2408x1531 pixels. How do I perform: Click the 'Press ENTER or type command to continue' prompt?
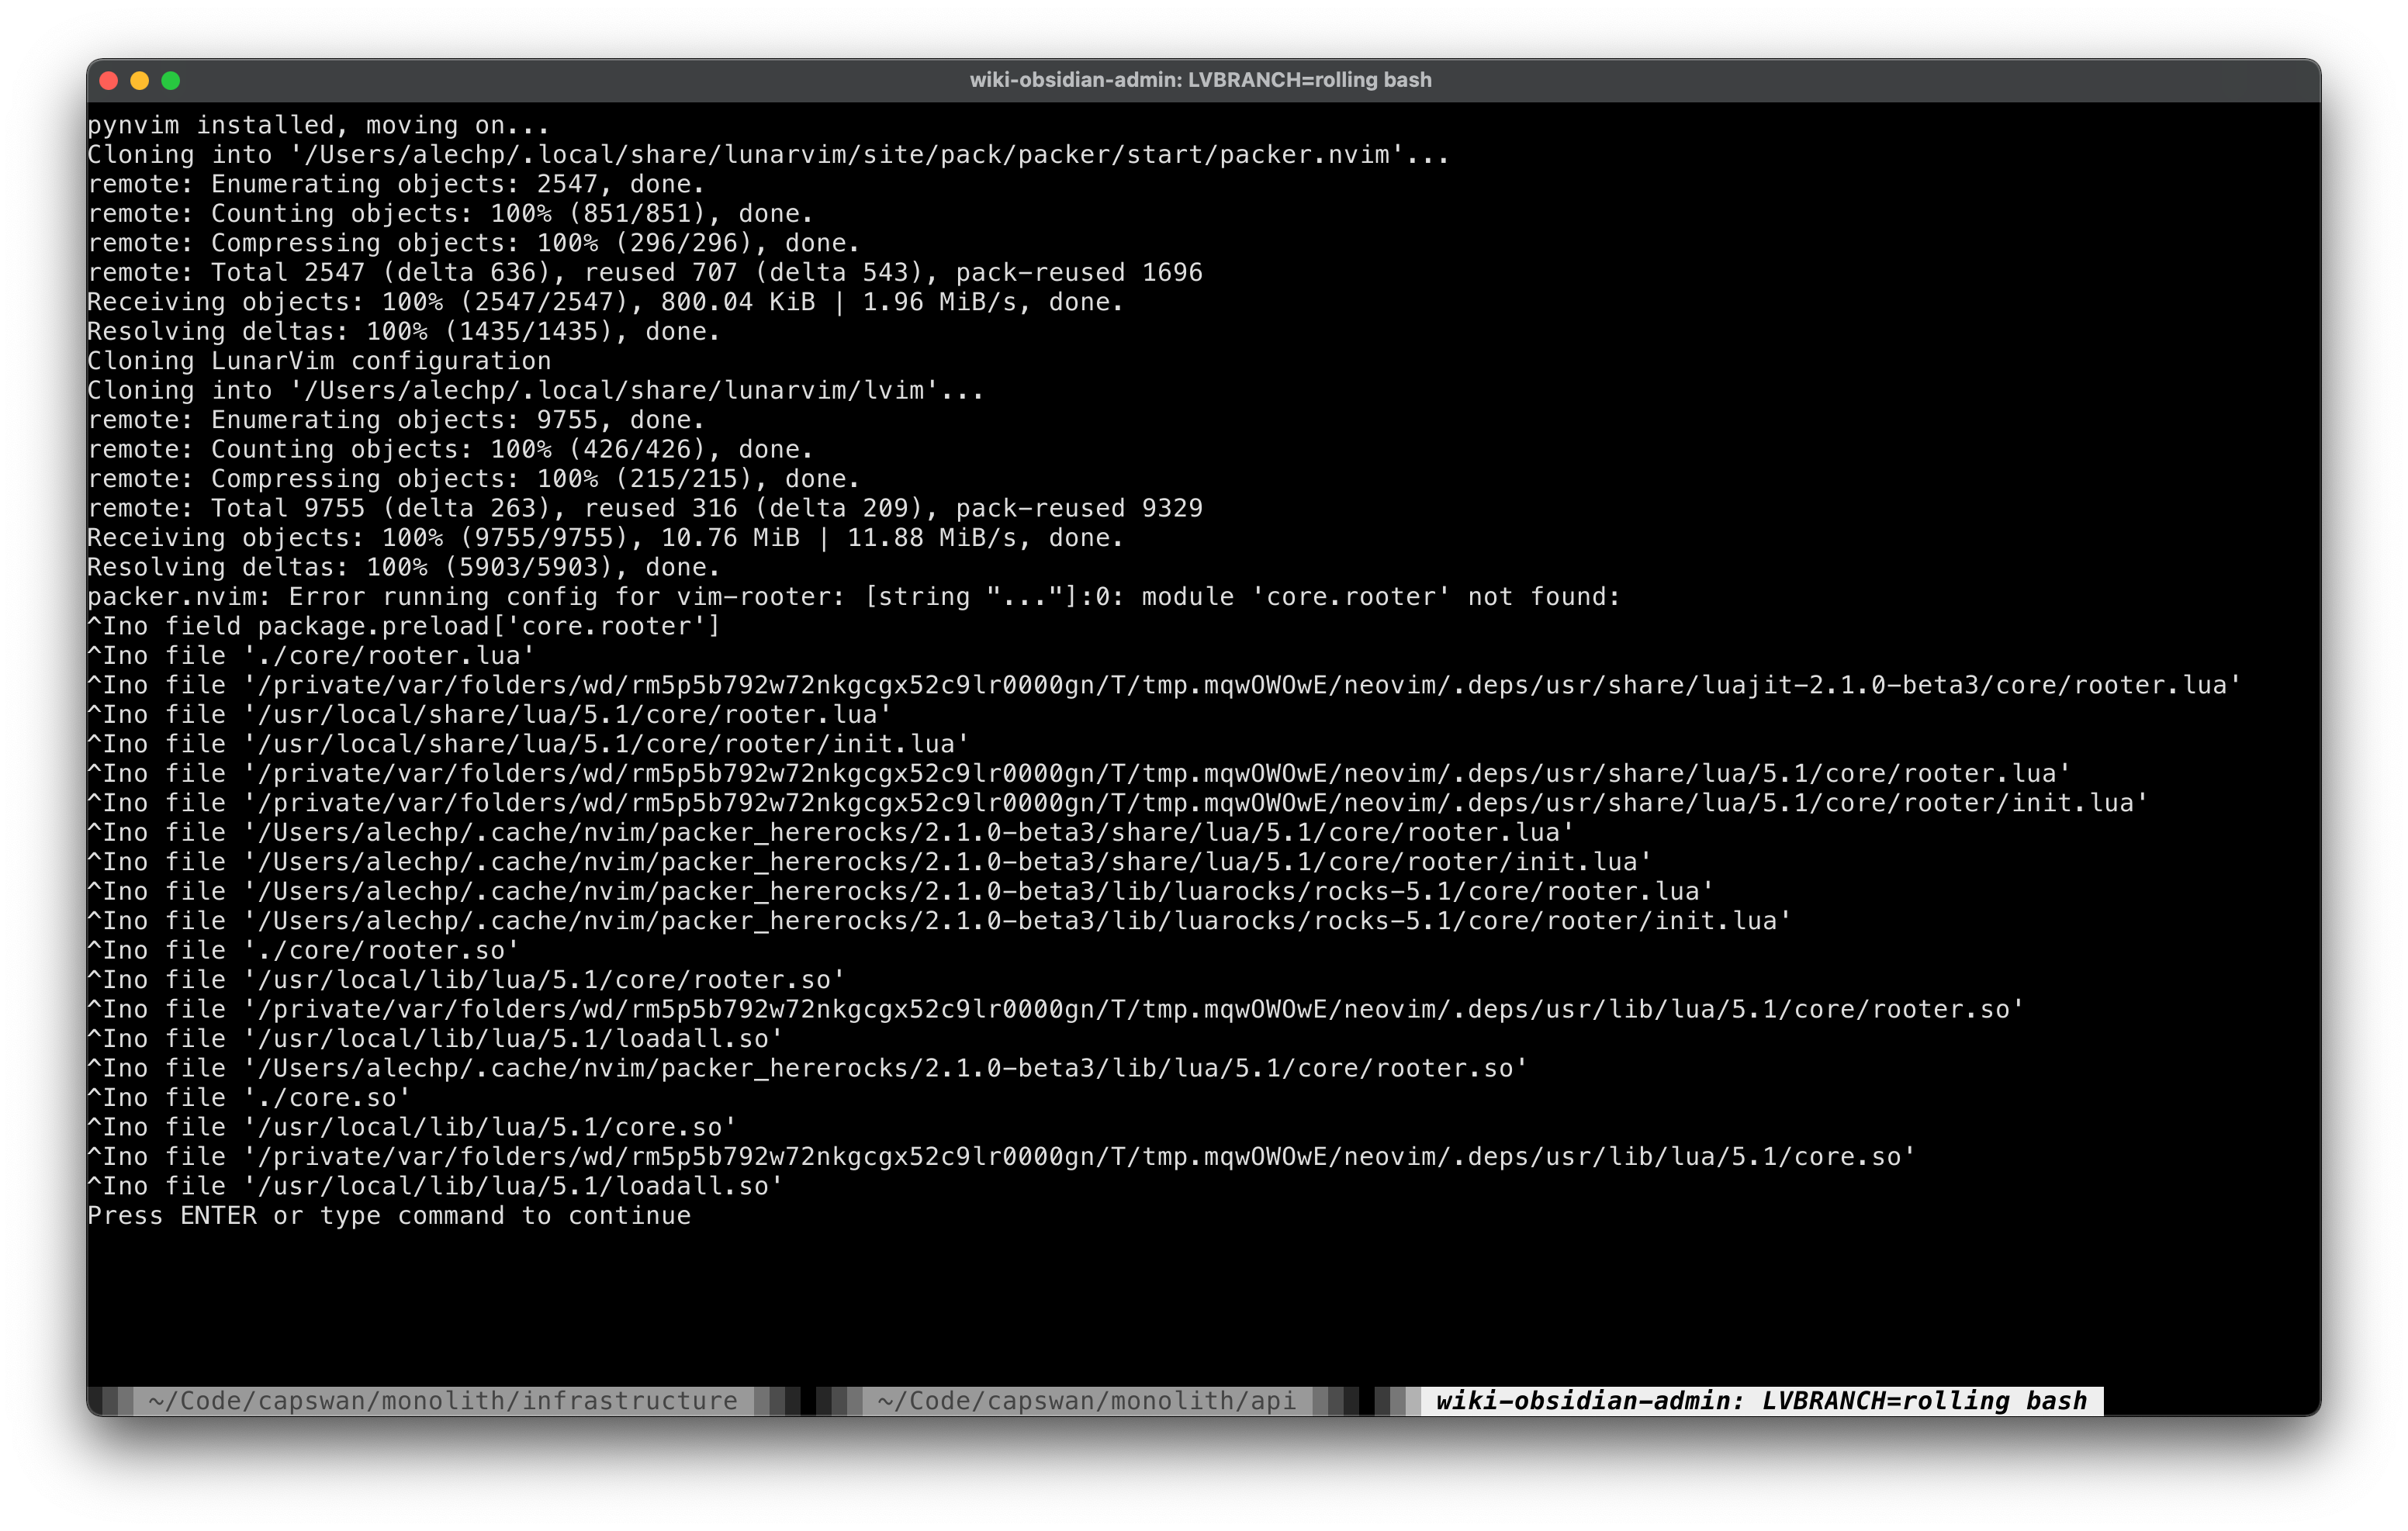click(388, 1215)
